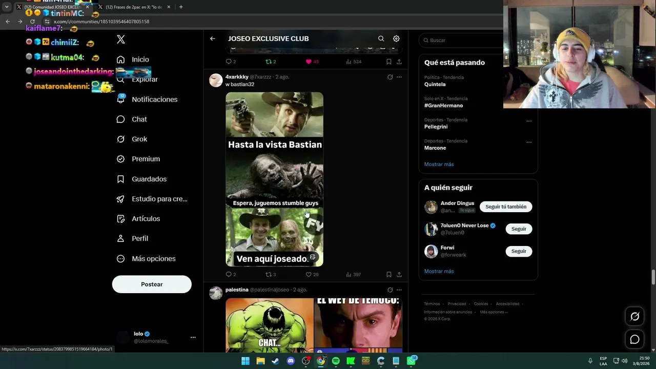Viewport: 656px width, 369px height.
Task: Open more options for Pellegrini trend
Action: 529,121
